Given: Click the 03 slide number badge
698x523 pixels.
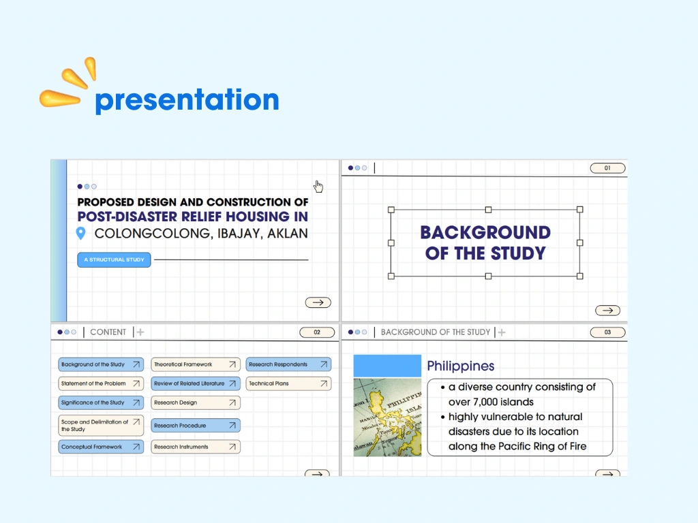Looking at the screenshot, I should point(607,332).
